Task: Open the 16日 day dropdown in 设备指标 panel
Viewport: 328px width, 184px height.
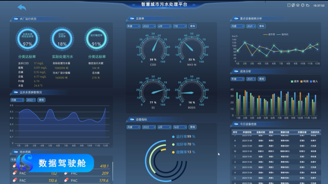Action: coord(180,127)
